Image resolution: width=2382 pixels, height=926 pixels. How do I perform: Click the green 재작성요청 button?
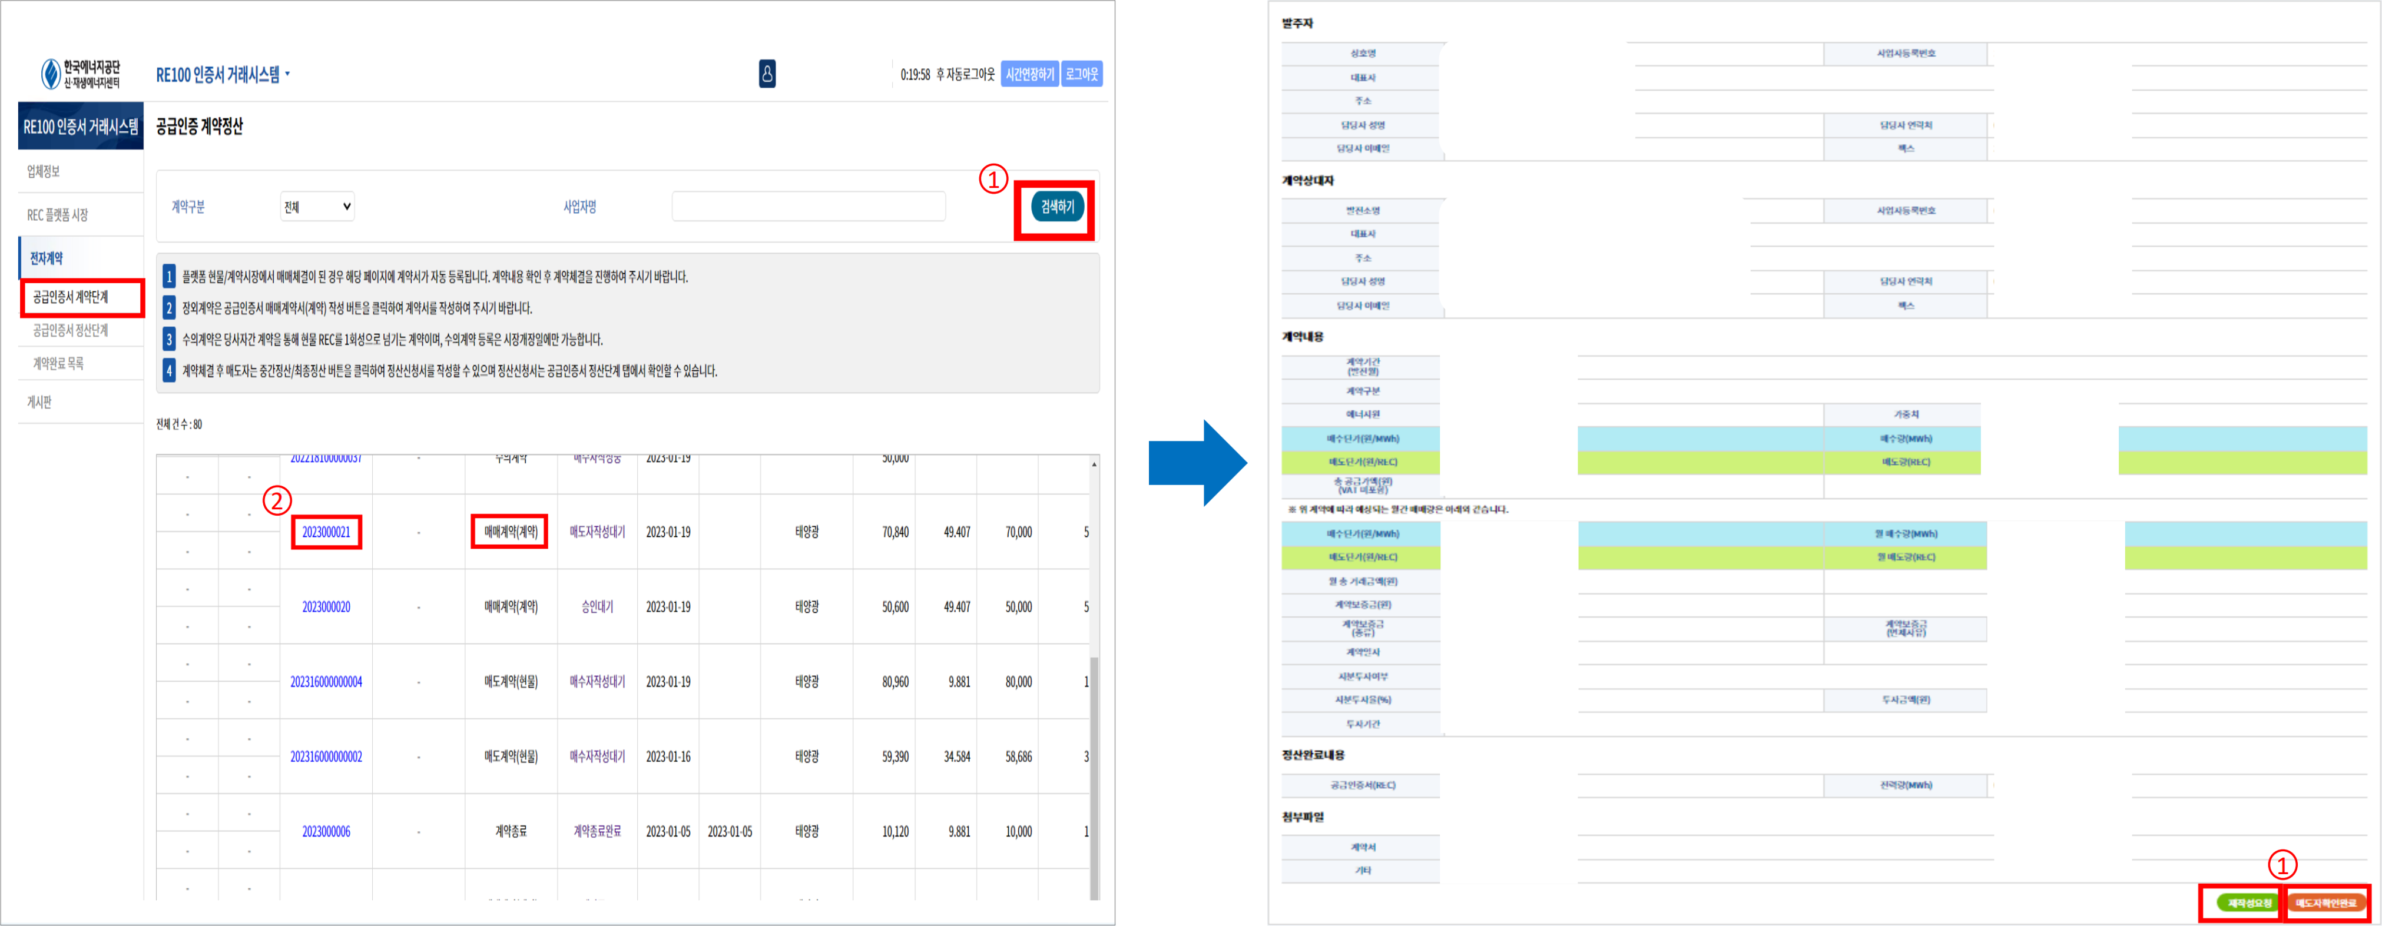(x=2248, y=903)
